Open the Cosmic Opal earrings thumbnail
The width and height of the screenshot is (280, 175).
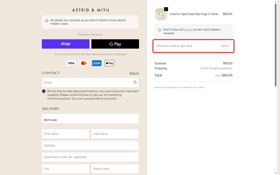[x=161, y=14]
